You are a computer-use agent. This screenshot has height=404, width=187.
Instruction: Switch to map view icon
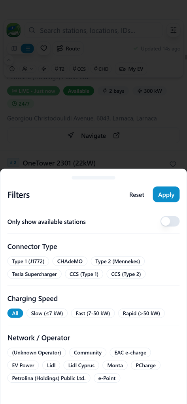click(15, 49)
